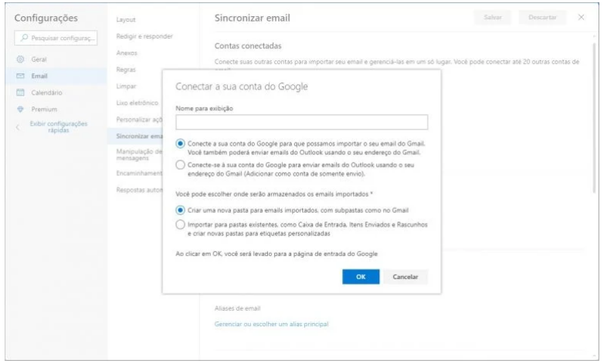Screen dimensions: 604x364
Task: Open Gerenciar ou escolher um alias principal link
Action: click(x=271, y=324)
